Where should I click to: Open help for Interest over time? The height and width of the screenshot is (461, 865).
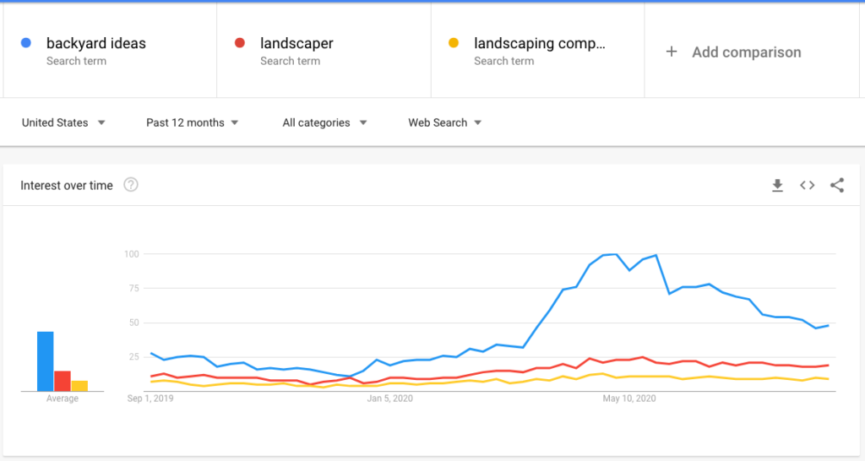coord(131,185)
